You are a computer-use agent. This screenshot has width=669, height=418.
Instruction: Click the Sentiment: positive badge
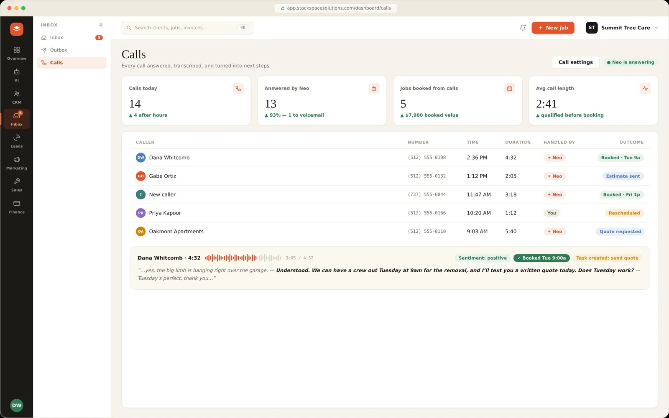click(x=483, y=258)
